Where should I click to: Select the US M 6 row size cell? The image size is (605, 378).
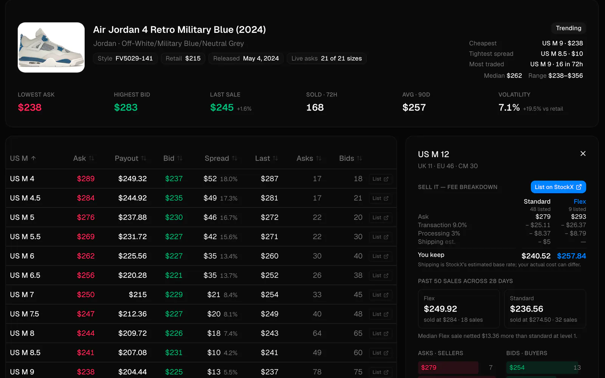tap(22, 256)
